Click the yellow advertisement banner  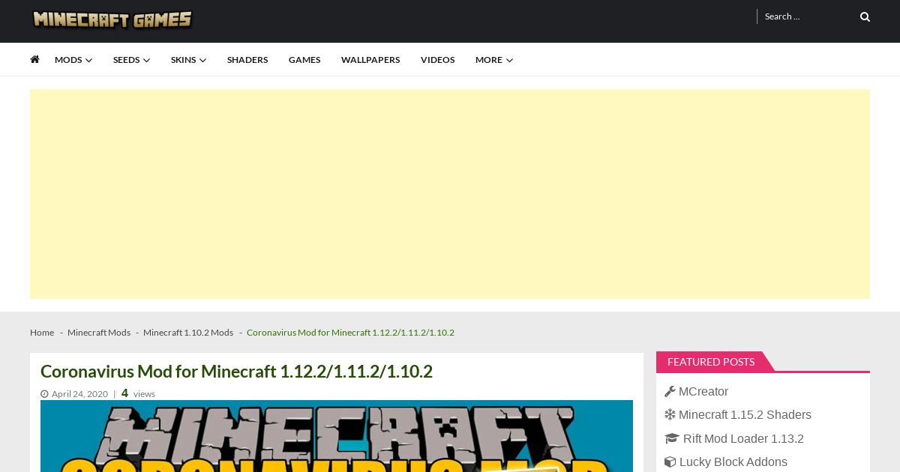450,194
